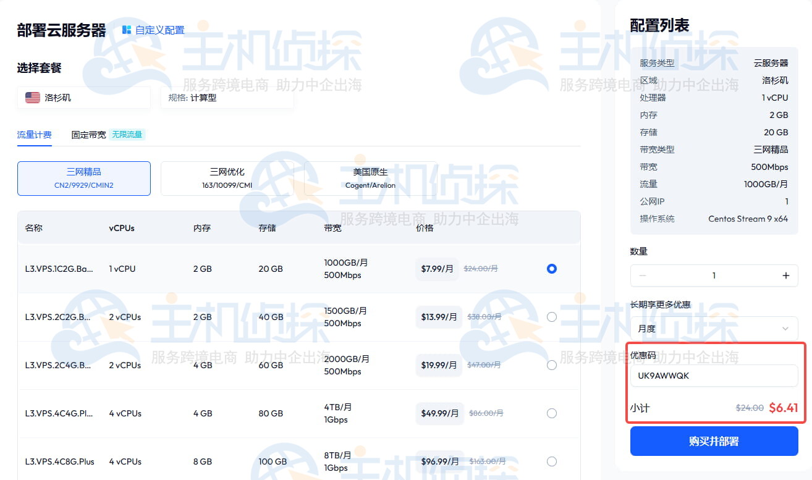Open the Los Angeles region dropdown

pos(83,98)
